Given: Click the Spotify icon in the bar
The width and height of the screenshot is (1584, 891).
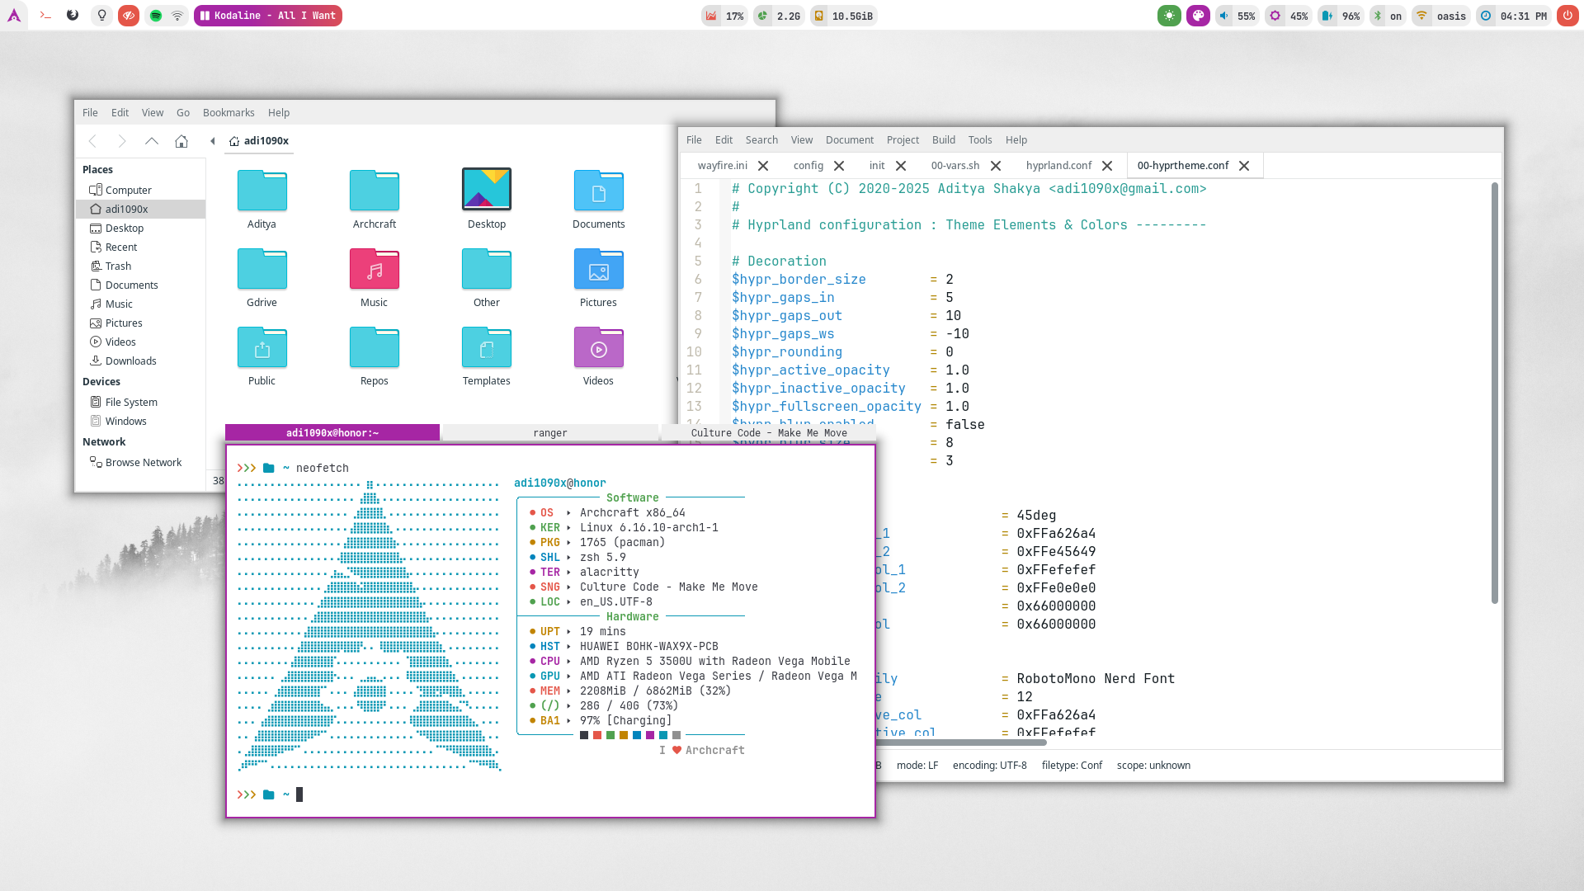Looking at the screenshot, I should (155, 16).
